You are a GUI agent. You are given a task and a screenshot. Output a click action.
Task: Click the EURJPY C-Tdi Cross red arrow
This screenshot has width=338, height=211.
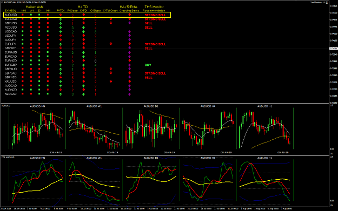(111, 44)
